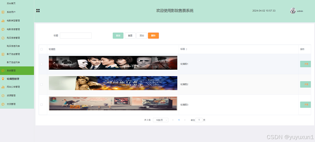Click the checkmark icon beside 购买信息管理

coord(3,38)
